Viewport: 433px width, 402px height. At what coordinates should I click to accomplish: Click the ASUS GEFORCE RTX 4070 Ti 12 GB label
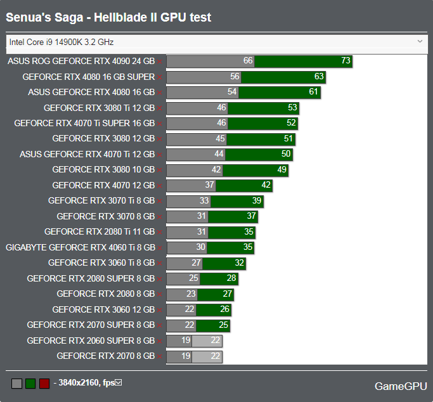(87, 154)
